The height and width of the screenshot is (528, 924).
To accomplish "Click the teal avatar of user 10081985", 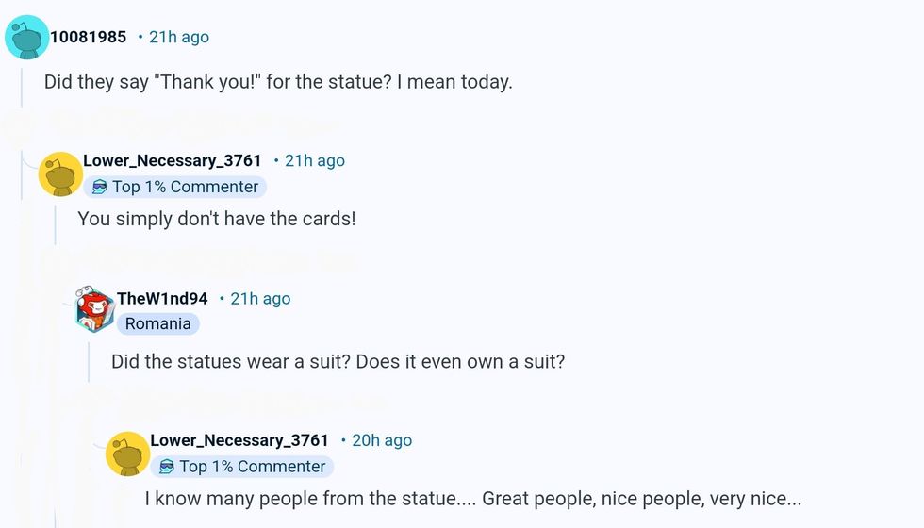I will [26, 38].
